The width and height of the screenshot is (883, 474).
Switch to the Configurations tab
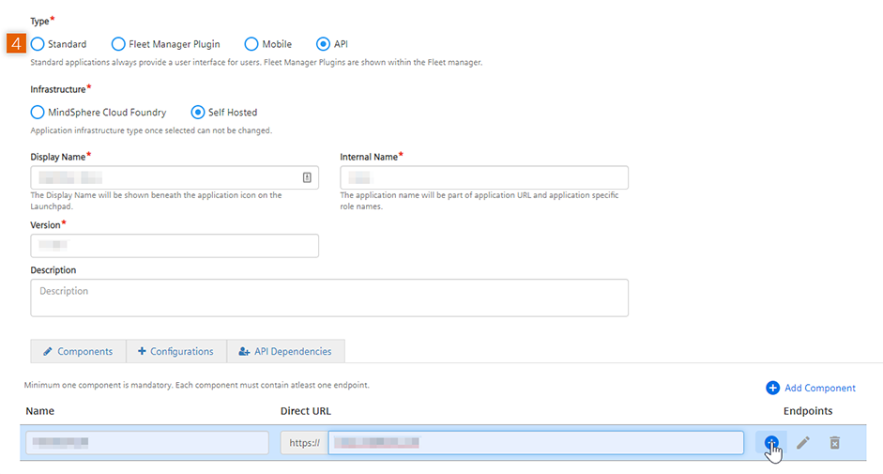click(176, 351)
